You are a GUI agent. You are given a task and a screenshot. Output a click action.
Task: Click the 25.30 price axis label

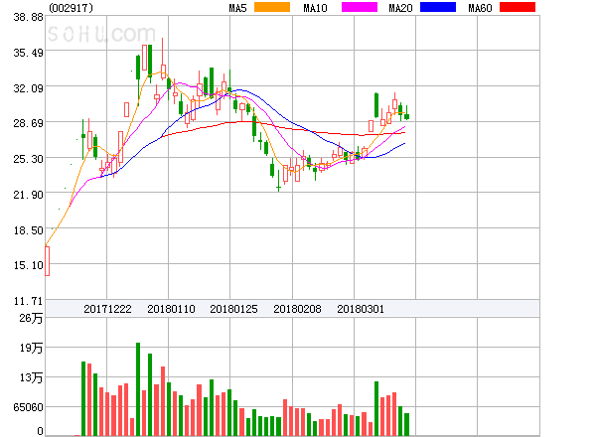(29, 159)
